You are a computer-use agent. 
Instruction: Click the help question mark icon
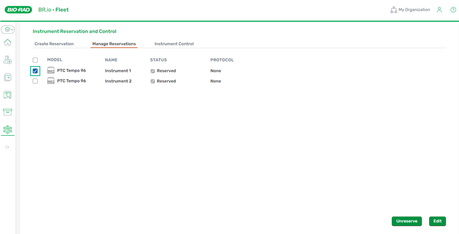453,10
